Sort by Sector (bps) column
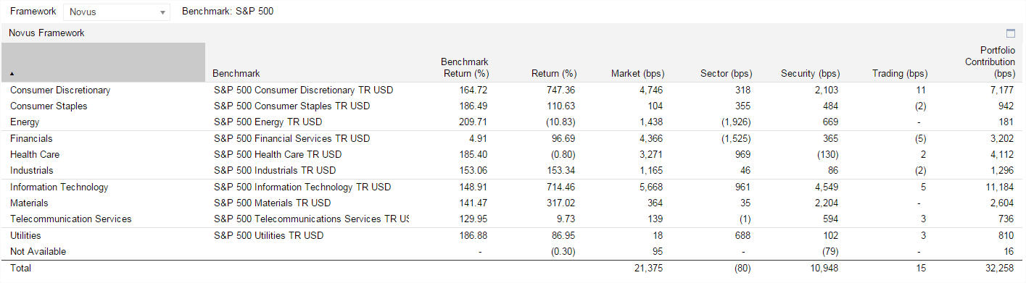This screenshot has height=283, width=1026. (x=726, y=73)
